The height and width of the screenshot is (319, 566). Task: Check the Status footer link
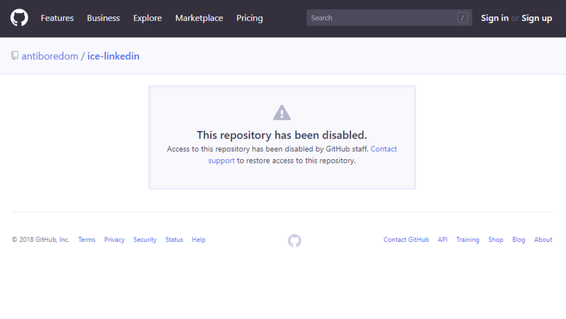coord(174,240)
